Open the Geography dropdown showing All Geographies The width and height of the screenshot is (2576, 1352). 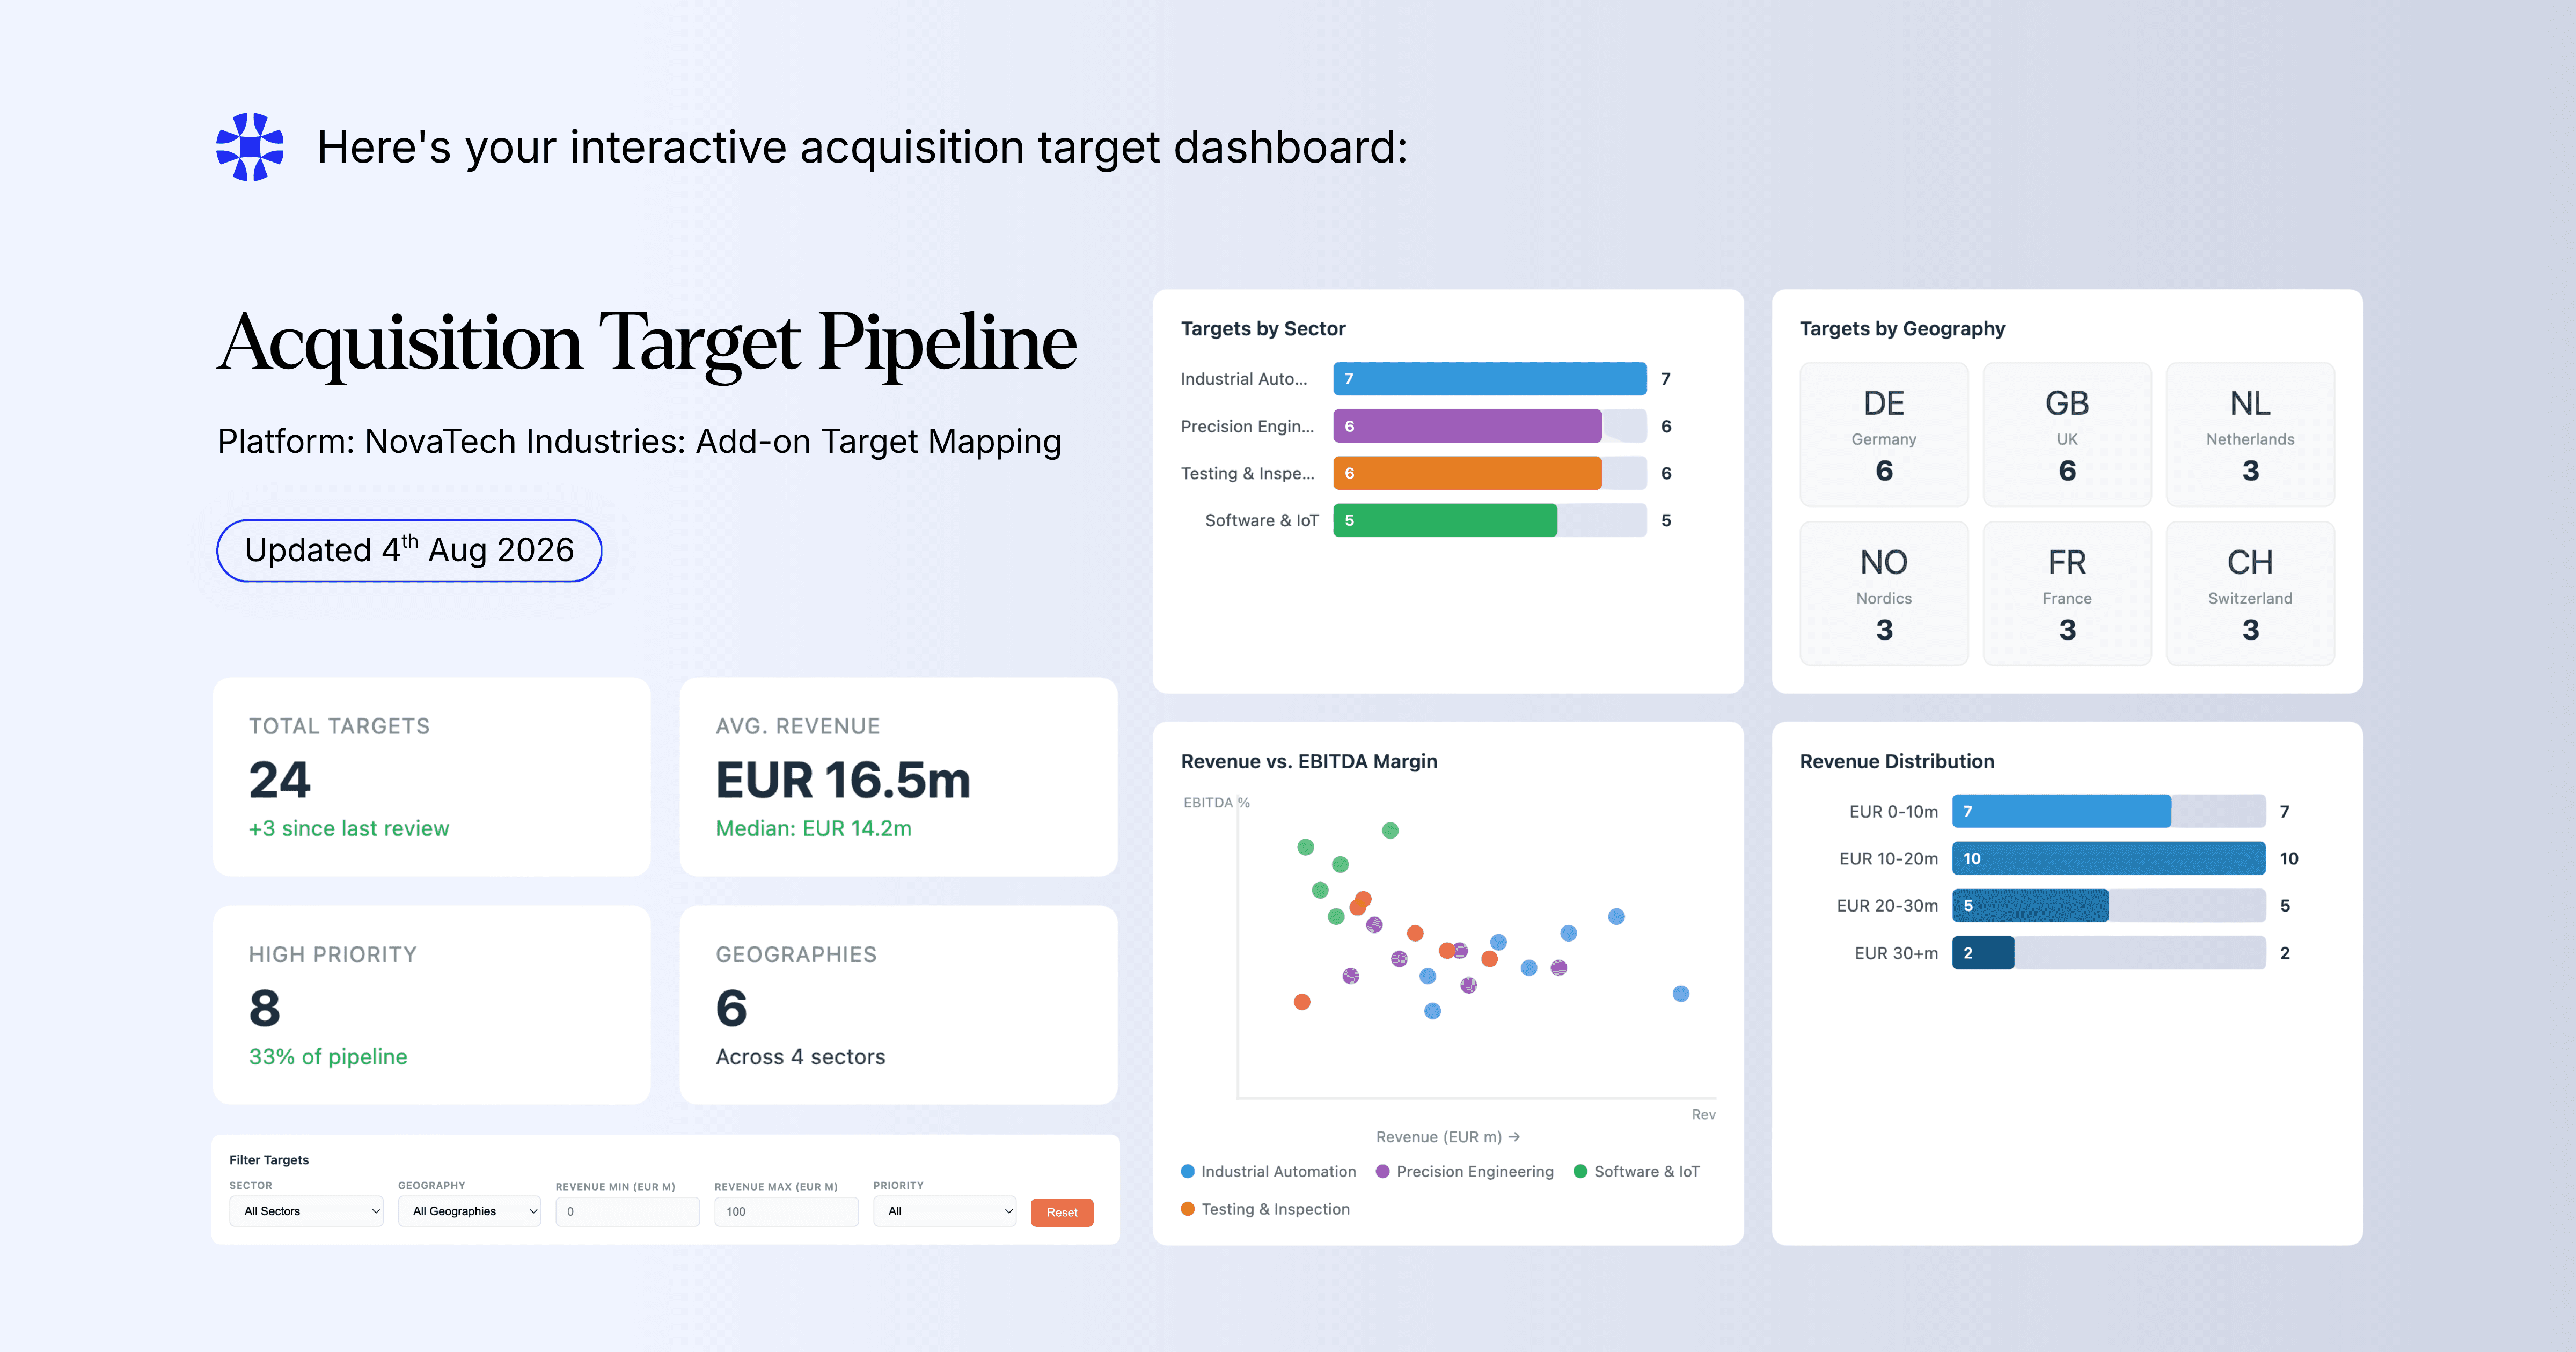pos(469,1211)
